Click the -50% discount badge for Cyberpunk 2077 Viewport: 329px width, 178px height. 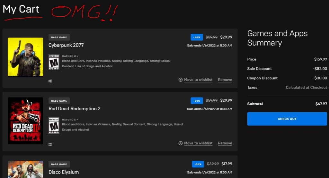point(197,37)
